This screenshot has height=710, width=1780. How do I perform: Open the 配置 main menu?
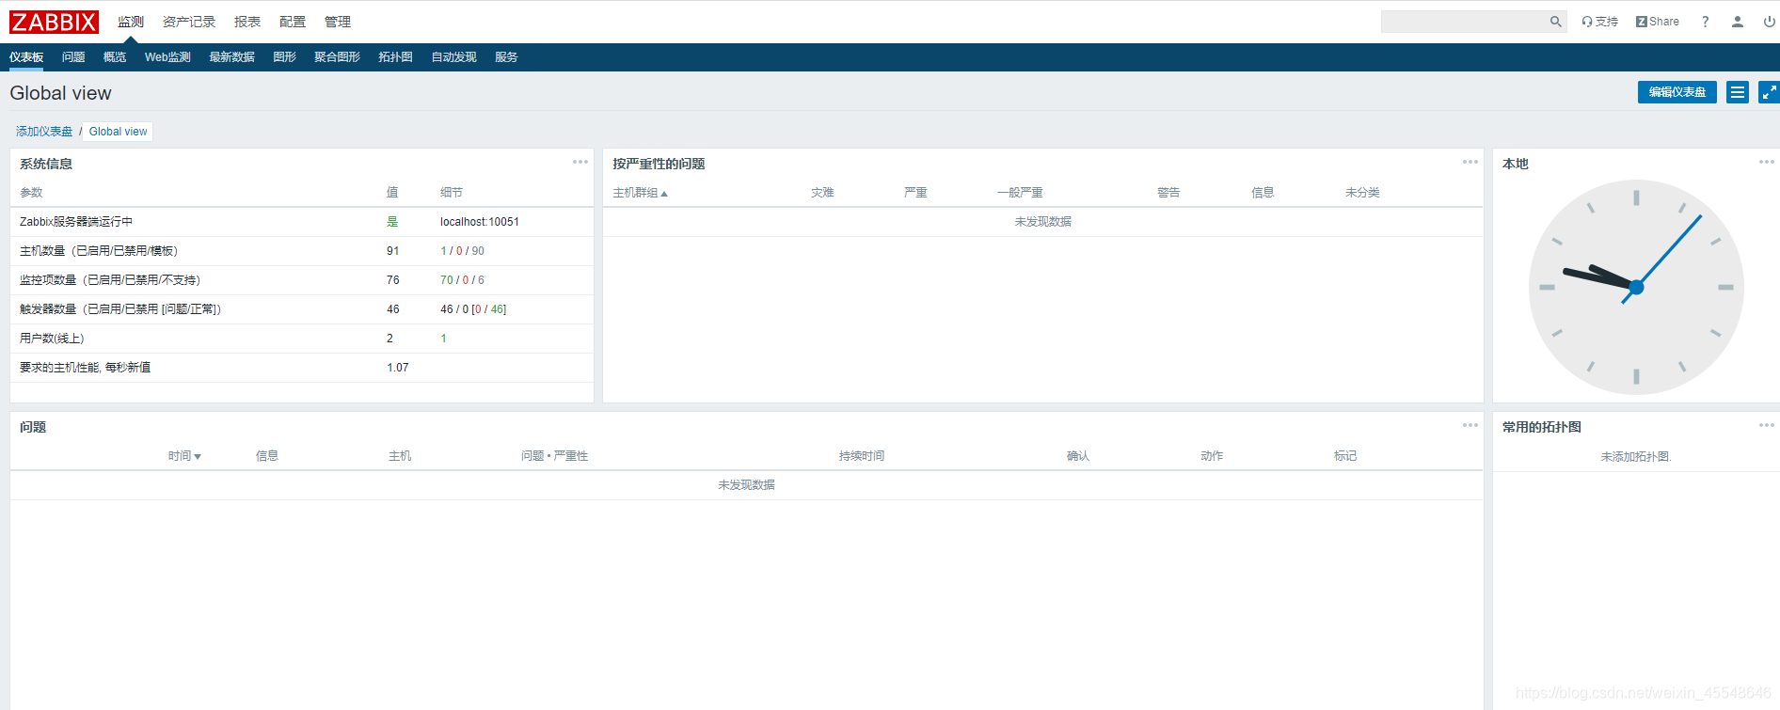(x=293, y=22)
